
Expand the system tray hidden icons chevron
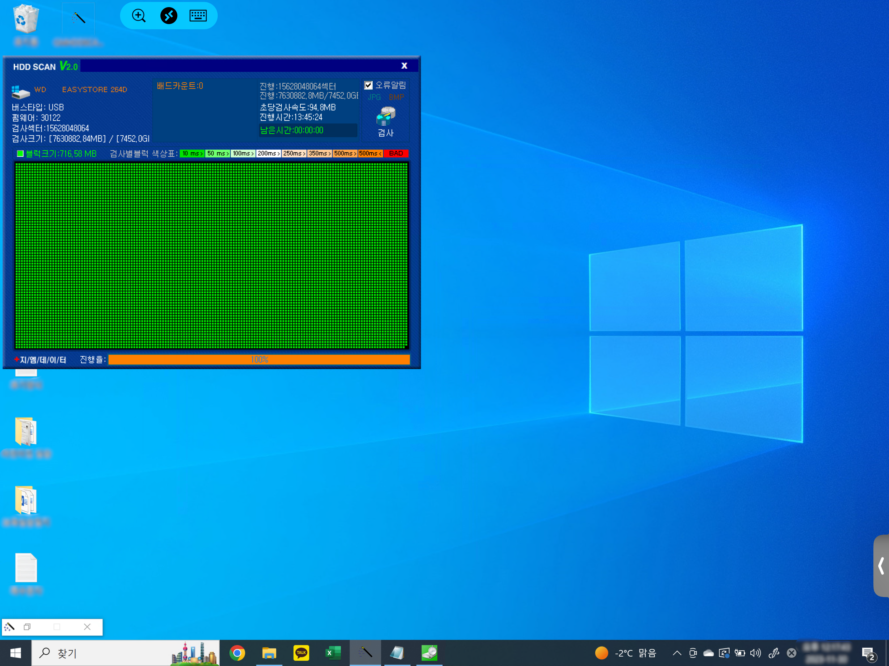tap(677, 653)
